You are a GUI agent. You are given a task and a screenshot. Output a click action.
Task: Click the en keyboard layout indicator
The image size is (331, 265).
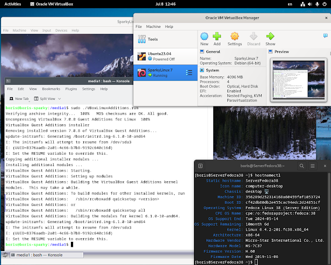click(x=290, y=4)
